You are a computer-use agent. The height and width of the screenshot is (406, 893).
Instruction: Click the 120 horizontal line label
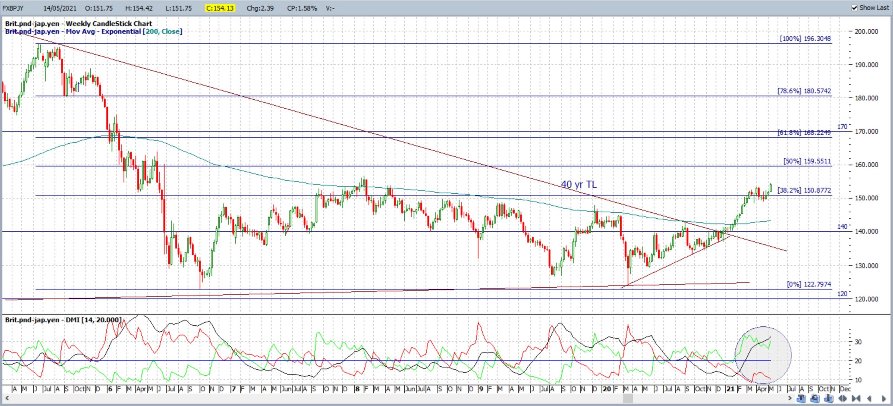click(x=842, y=294)
